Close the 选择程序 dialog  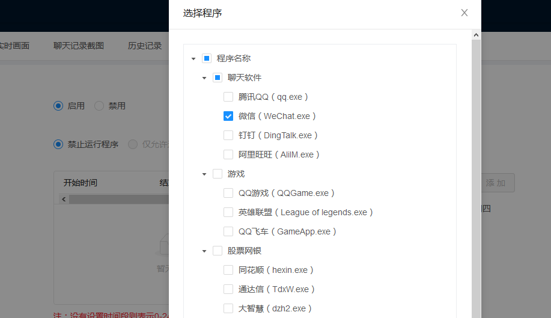(464, 13)
